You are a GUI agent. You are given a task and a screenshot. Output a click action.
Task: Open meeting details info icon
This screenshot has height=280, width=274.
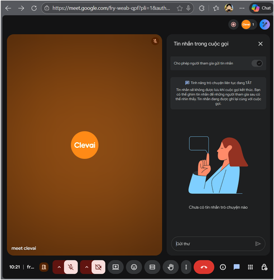click(x=223, y=267)
